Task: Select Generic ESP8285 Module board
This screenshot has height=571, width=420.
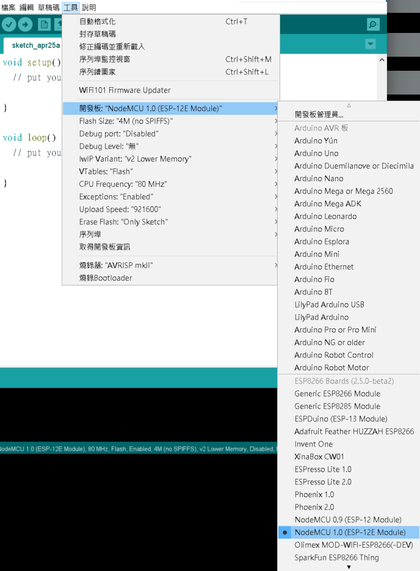Action: click(349, 406)
